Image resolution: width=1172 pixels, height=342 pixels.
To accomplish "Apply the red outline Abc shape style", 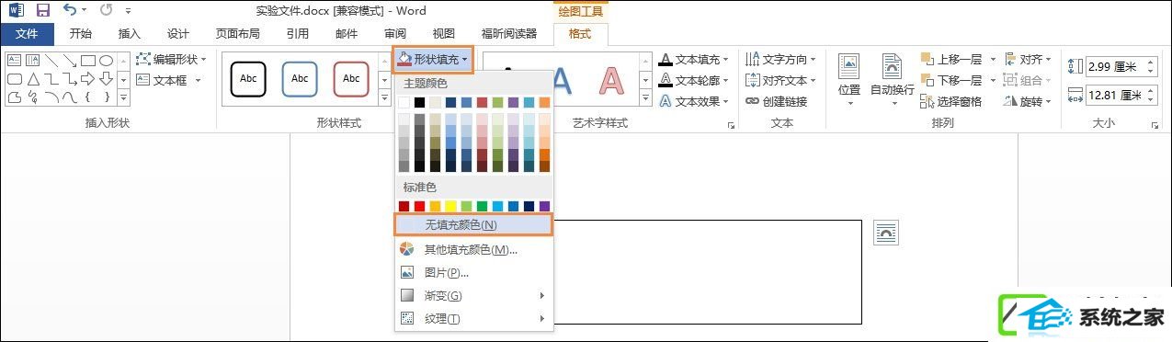I will 351,78.
